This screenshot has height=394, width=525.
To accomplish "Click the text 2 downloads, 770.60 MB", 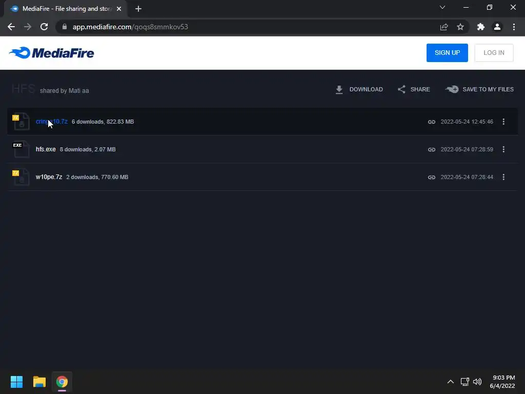I will click(97, 177).
